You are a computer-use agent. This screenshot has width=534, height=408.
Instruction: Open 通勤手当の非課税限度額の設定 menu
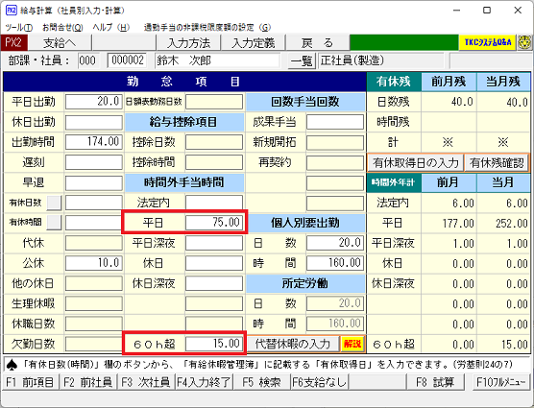point(207,27)
